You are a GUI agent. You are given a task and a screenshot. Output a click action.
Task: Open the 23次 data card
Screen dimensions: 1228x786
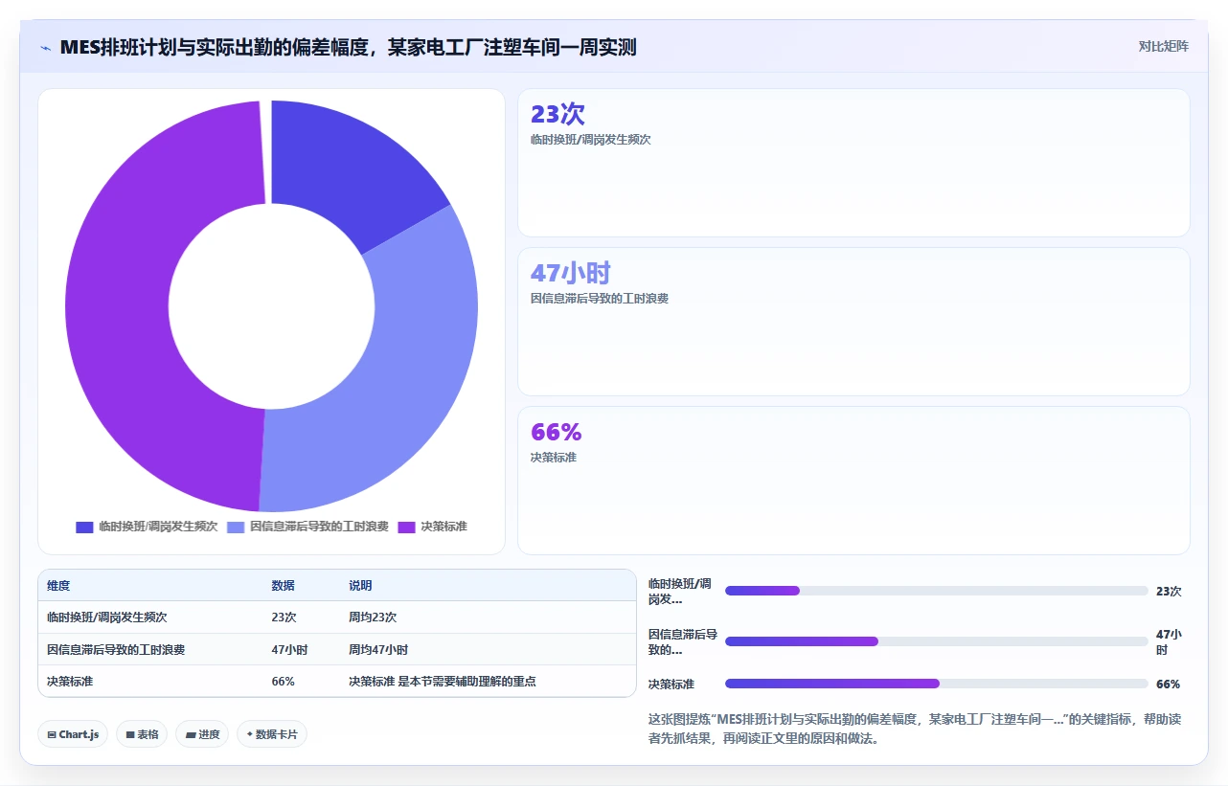tap(853, 163)
